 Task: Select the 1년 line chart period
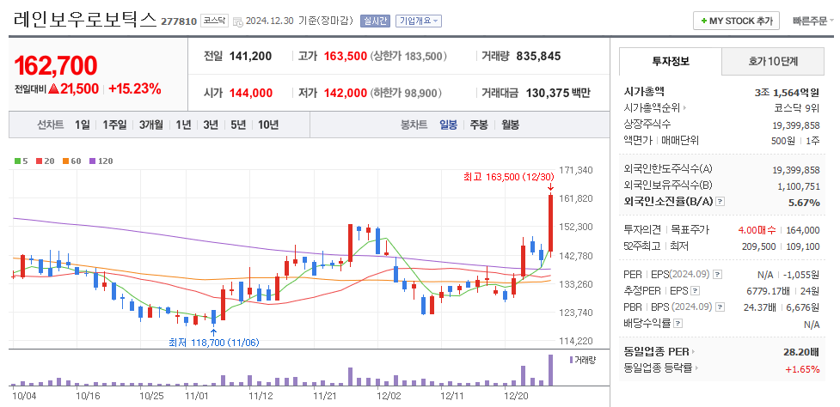182,125
